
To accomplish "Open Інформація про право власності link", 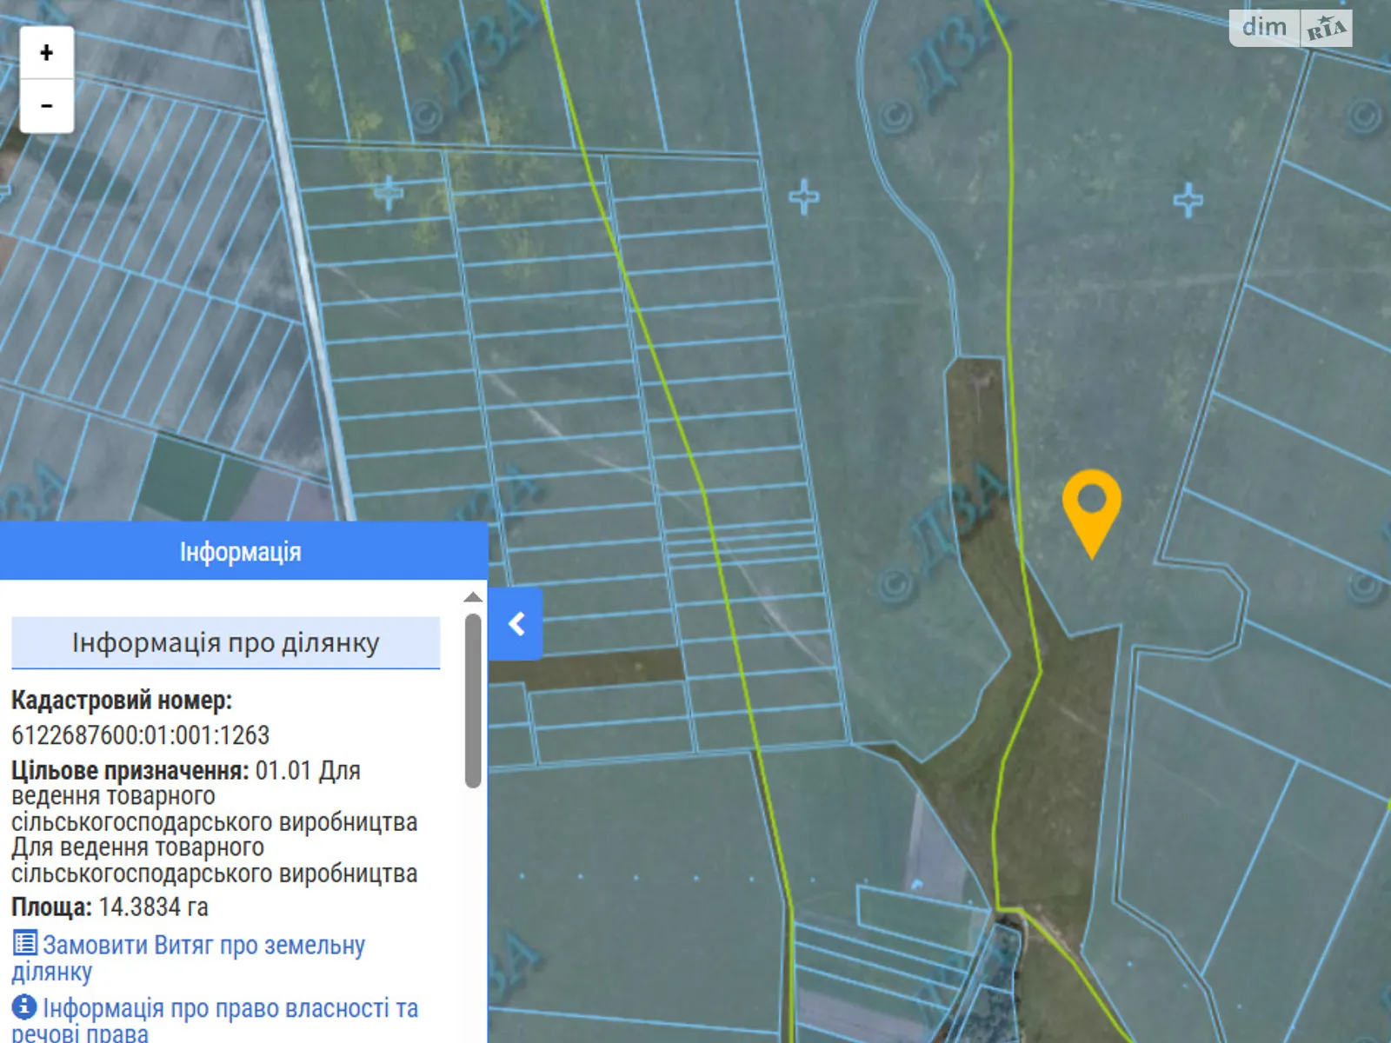I will (215, 1020).
